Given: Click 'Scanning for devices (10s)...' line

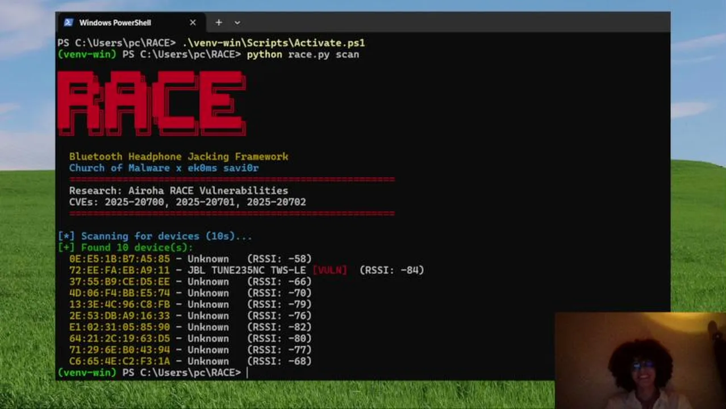Looking at the screenshot, I should [x=155, y=236].
